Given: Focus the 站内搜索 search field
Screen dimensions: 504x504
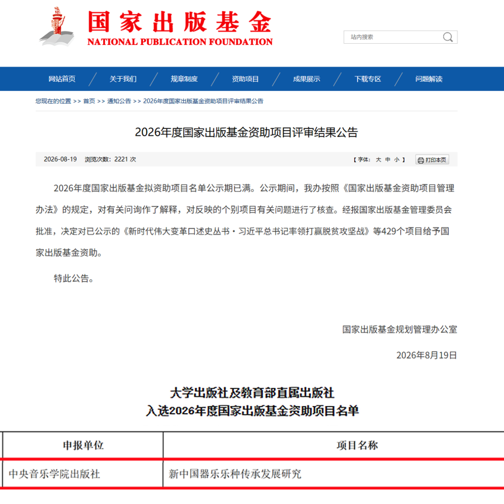Looking at the screenshot, I should tap(400, 37).
